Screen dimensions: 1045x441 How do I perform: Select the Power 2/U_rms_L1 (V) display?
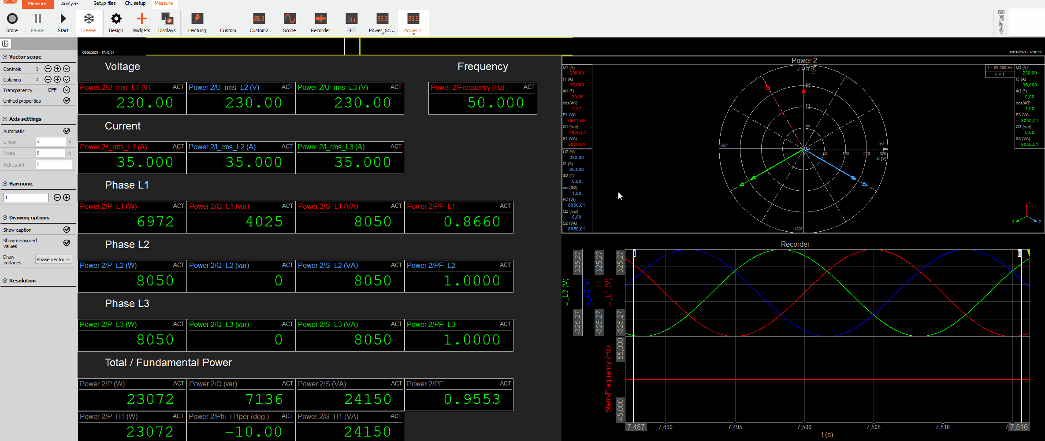[x=132, y=98]
